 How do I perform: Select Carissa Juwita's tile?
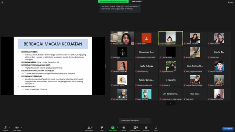click(171, 52)
